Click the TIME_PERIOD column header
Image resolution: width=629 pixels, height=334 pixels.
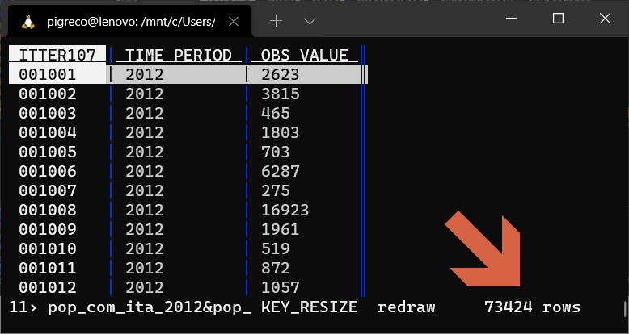point(179,54)
